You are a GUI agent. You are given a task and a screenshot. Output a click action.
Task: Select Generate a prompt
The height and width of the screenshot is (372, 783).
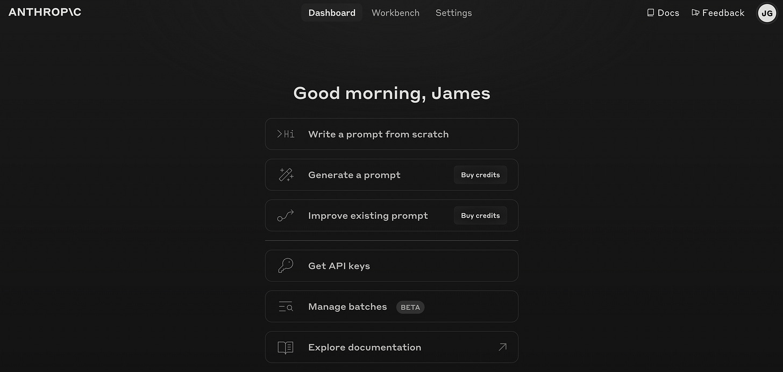click(391, 175)
